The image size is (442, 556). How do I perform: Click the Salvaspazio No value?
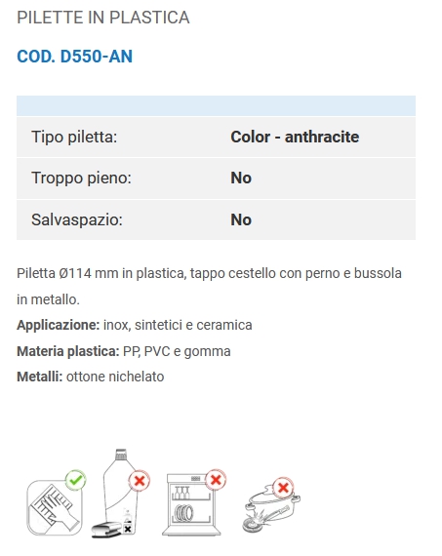point(241,219)
